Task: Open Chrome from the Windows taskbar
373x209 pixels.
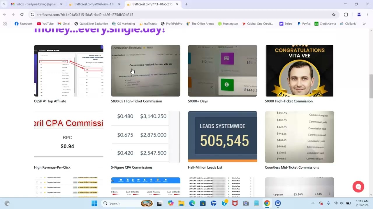Action: pyautogui.click(x=267, y=203)
